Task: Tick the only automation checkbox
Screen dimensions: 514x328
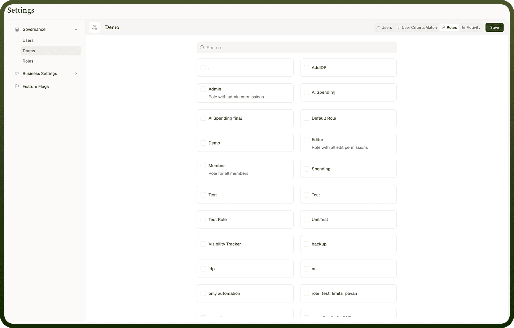Action: click(203, 293)
